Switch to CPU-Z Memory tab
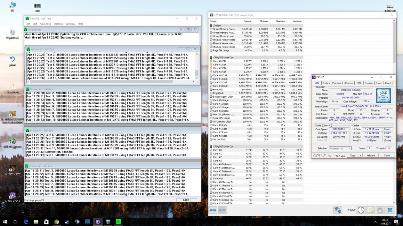This screenshot has width=403, height=226. [x=349, y=83]
